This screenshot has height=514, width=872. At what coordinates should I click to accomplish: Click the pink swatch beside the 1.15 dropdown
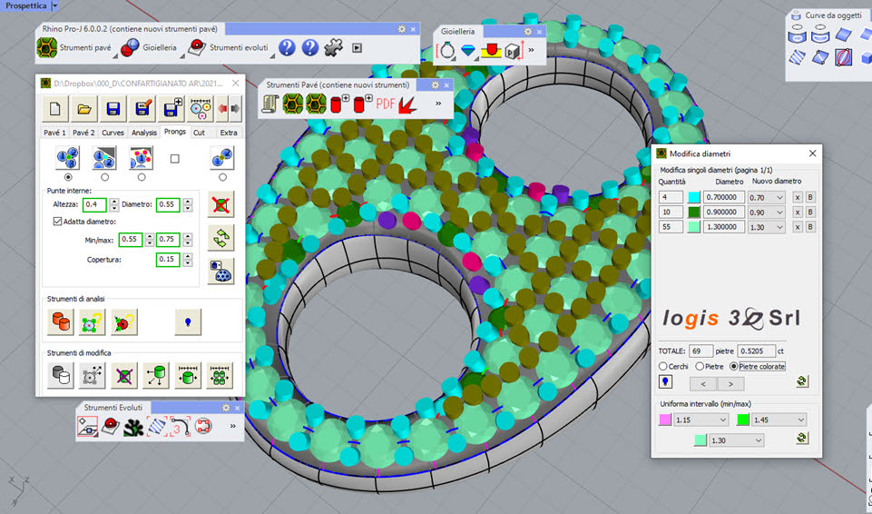click(665, 420)
